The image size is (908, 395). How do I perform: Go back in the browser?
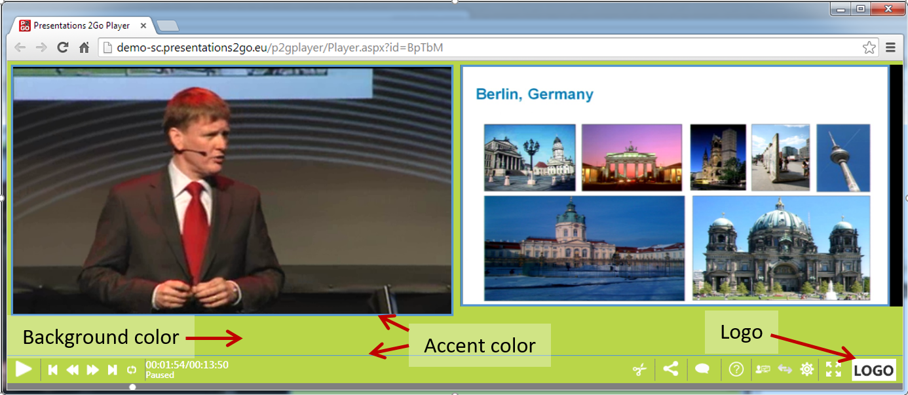click(20, 47)
